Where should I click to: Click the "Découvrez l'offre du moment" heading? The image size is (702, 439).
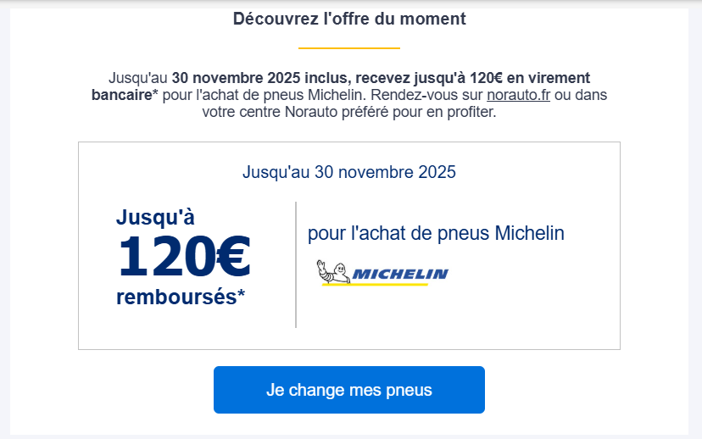[349, 18]
